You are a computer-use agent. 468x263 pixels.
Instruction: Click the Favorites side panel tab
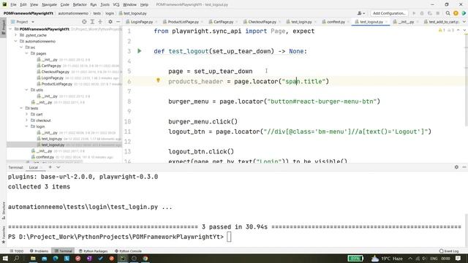pyautogui.click(x=3, y=234)
